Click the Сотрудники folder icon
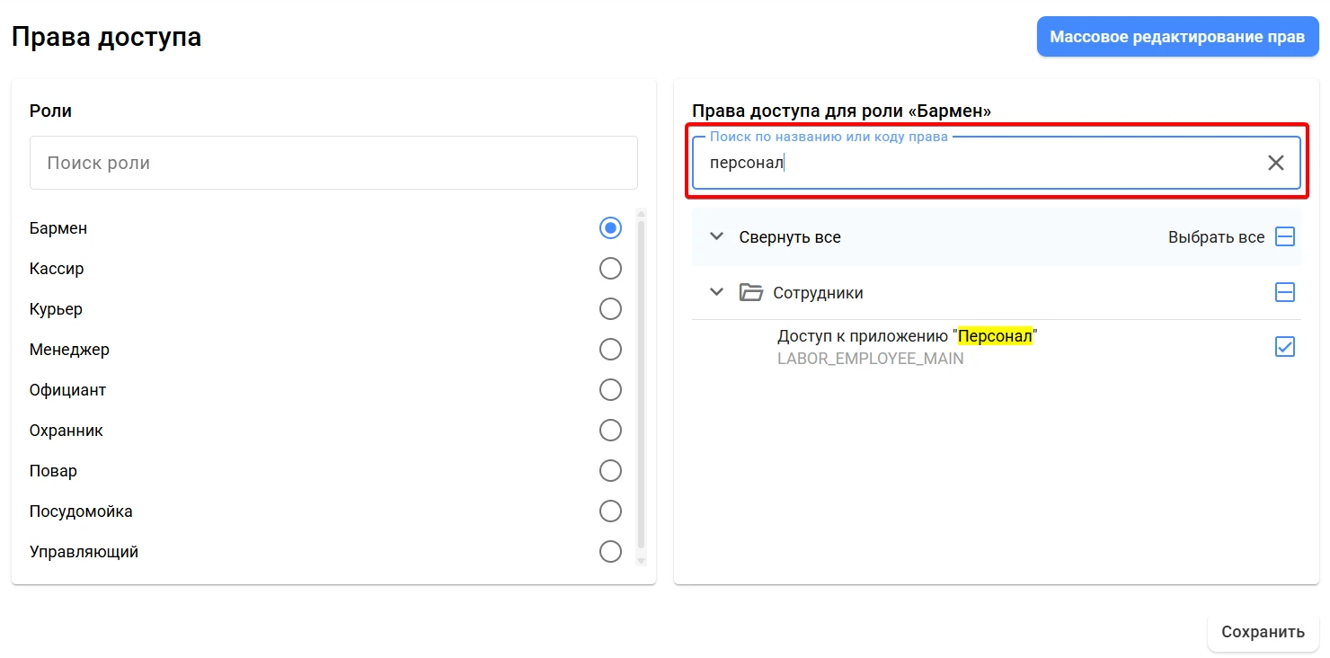Image resolution: width=1330 pixels, height=658 pixels. pyautogui.click(x=750, y=292)
